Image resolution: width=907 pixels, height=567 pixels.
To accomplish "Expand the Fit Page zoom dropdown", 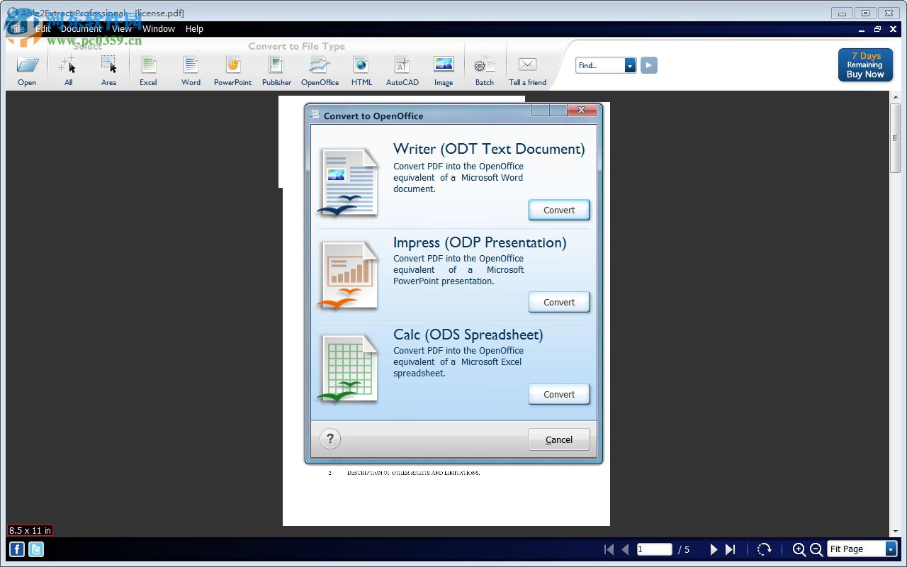I will [x=891, y=549].
